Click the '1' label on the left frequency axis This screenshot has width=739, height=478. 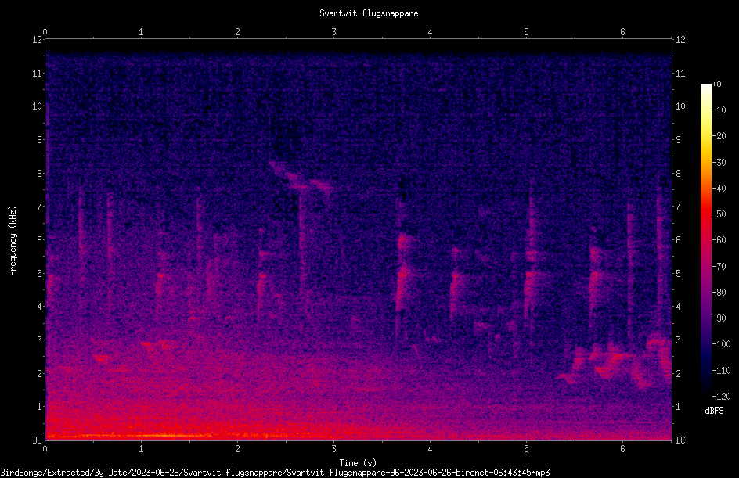click(40, 407)
